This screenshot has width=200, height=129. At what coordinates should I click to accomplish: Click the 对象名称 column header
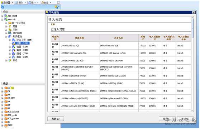[x=79, y=38]
